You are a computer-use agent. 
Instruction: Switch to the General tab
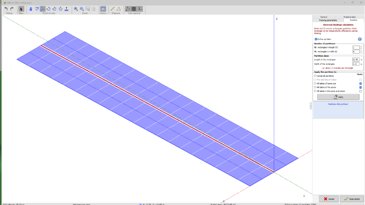point(324,17)
